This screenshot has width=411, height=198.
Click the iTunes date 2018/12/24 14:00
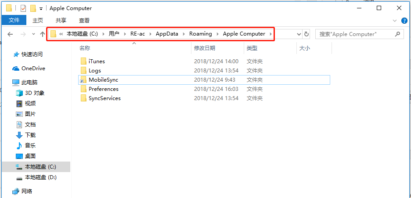216,61
